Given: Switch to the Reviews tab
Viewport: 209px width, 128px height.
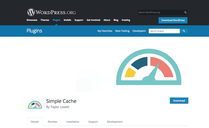Looking at the screenshot, I should (53, 122).
